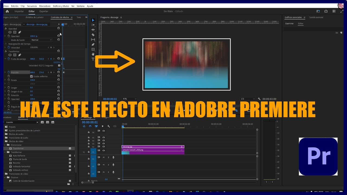The height and width of the screenshot is (195, 347).
Task: Toggle animation stopwatch for Escala
Action: click(9, 80)
